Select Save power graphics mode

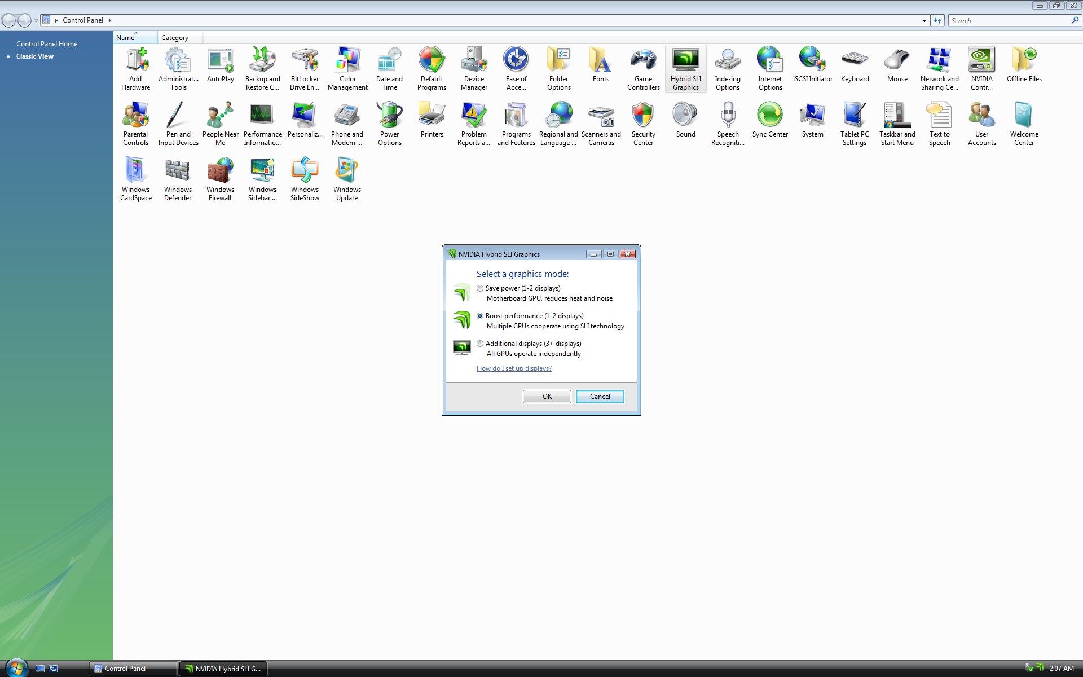479,288
